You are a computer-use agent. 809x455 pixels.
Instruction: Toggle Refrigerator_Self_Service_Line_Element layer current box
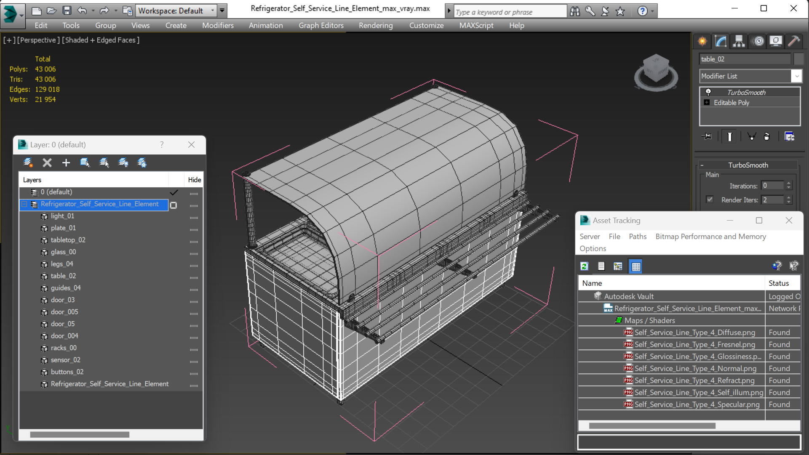(174, 205)
